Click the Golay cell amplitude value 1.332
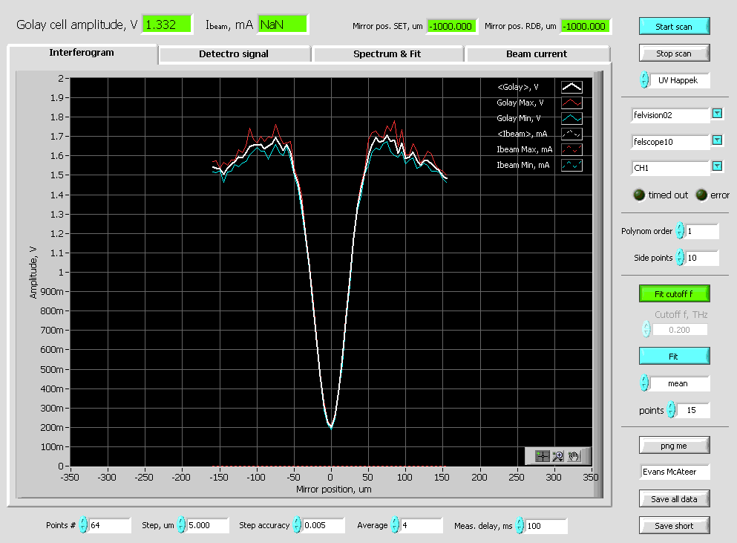 tap(167, 25)
